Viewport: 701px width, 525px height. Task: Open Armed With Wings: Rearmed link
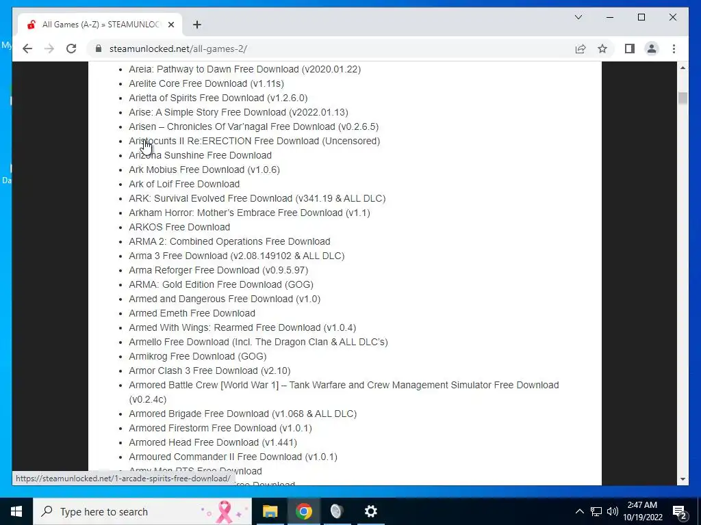click(242, 327)
